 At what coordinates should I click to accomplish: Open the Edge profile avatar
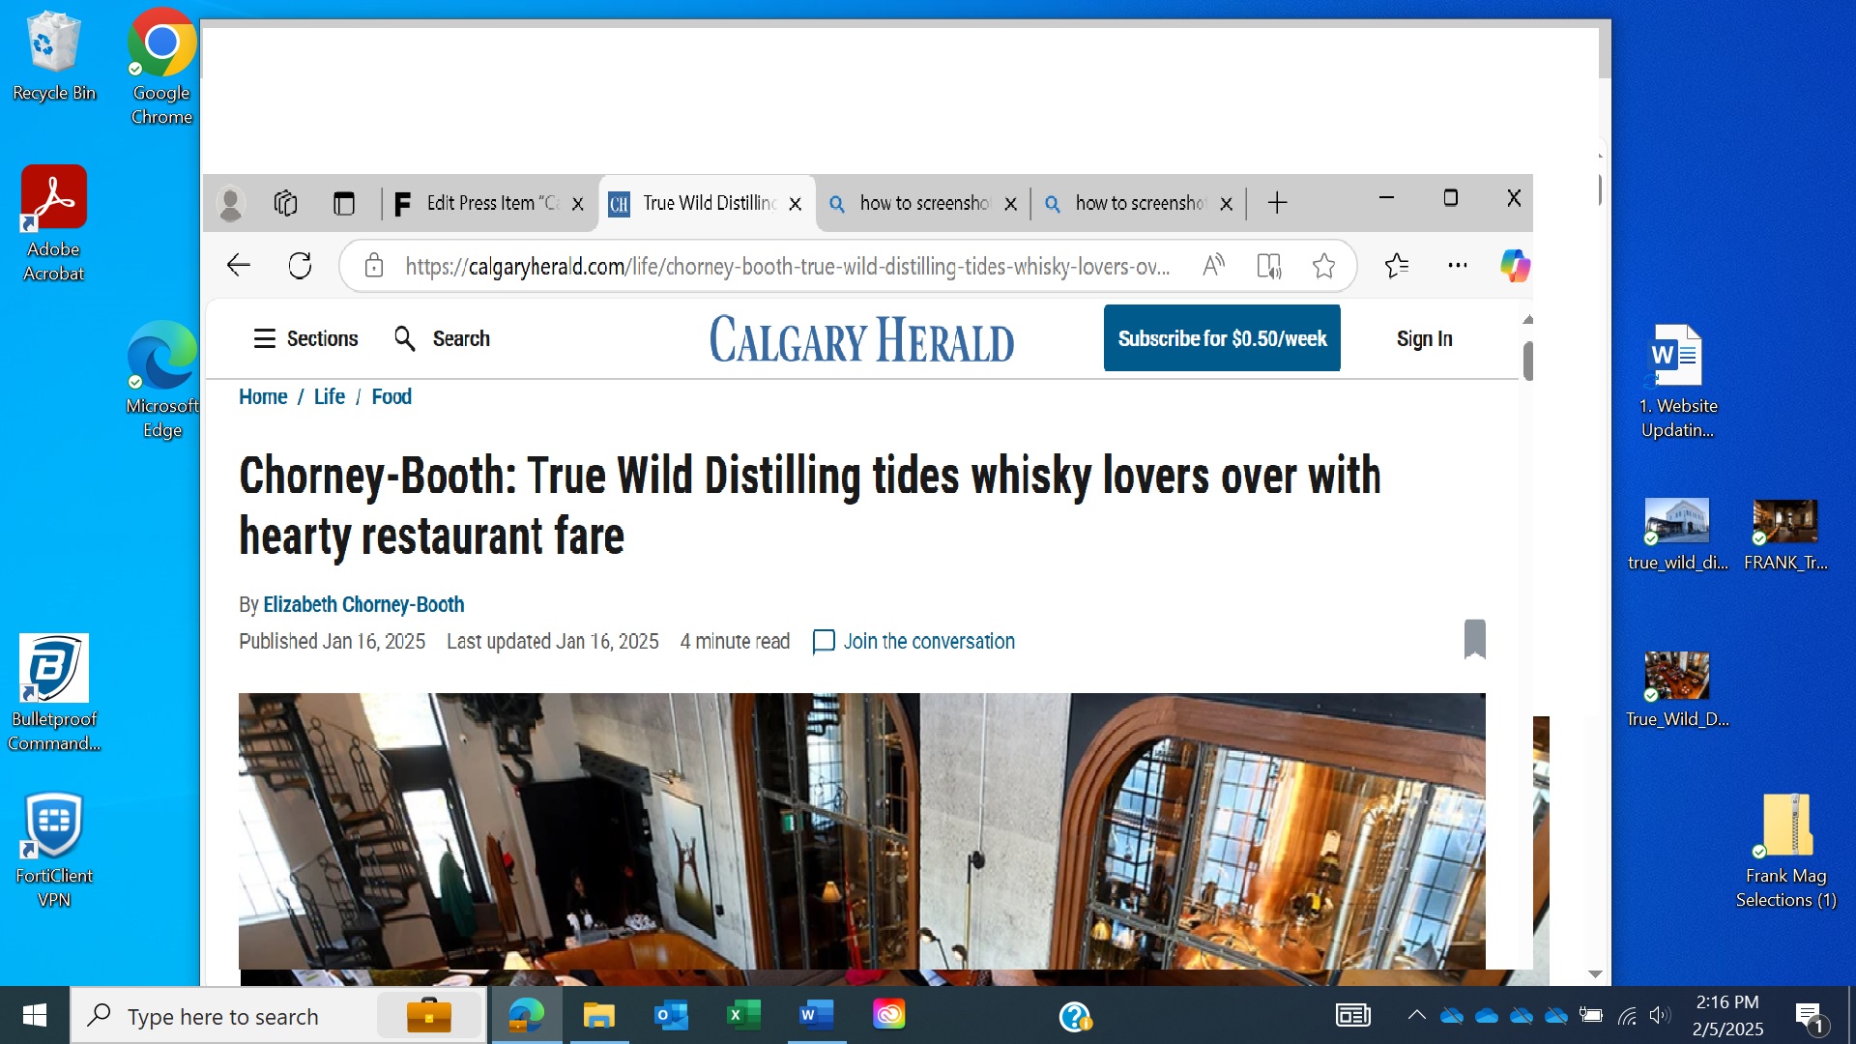point(230,204)
